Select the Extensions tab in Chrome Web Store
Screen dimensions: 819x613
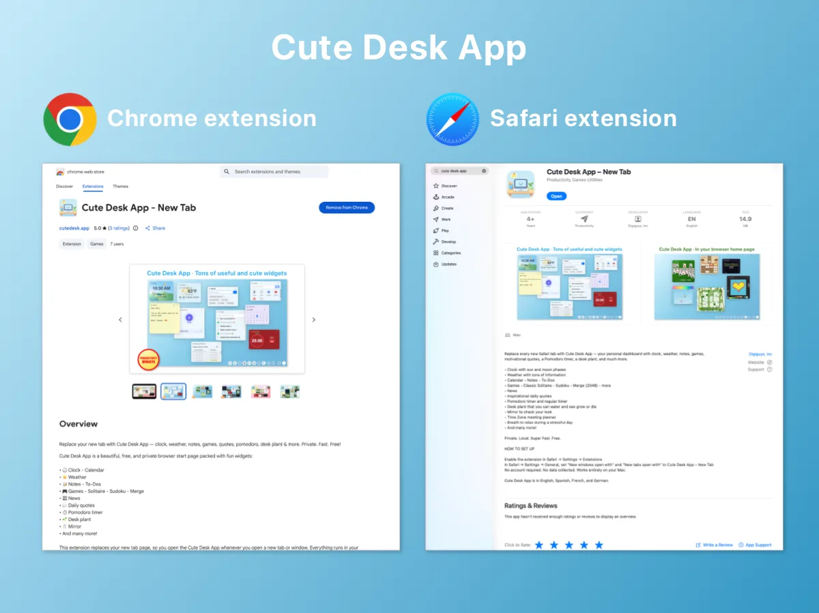(93, 186)
